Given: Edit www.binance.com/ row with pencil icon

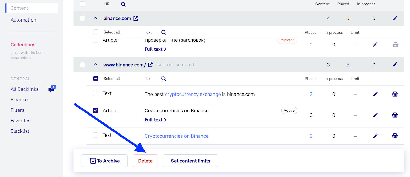Looking at the screenshot, I should (x=395, y=64).
